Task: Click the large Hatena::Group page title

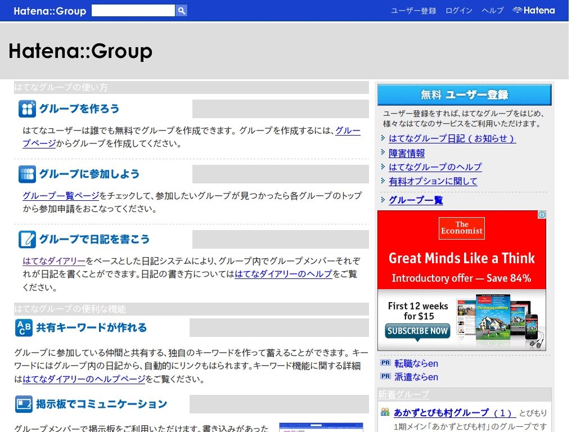Action: [x=80, y=51]
